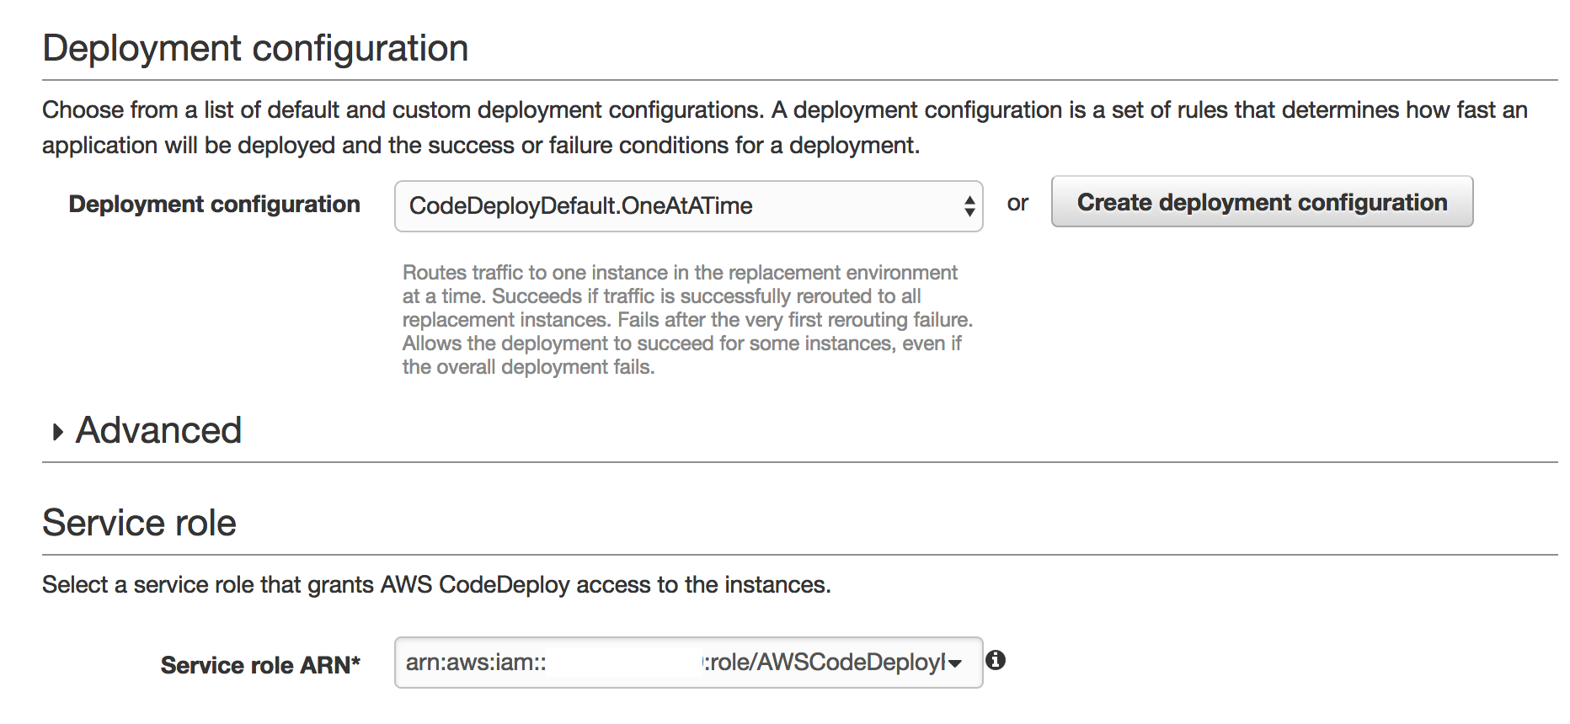Click the large Deployment configuration section heading

(x=255, y=48)
